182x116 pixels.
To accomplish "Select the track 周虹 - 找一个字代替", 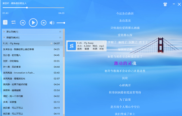I will pyautogui.click(x=32, y=96).
